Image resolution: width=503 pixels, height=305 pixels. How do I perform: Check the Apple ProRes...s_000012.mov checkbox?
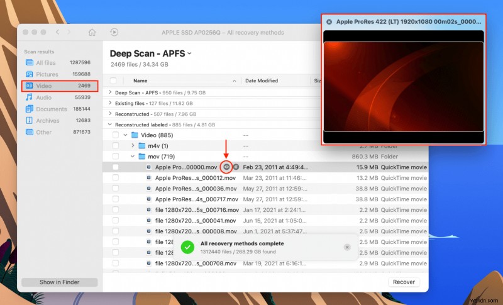coord(116,178)
